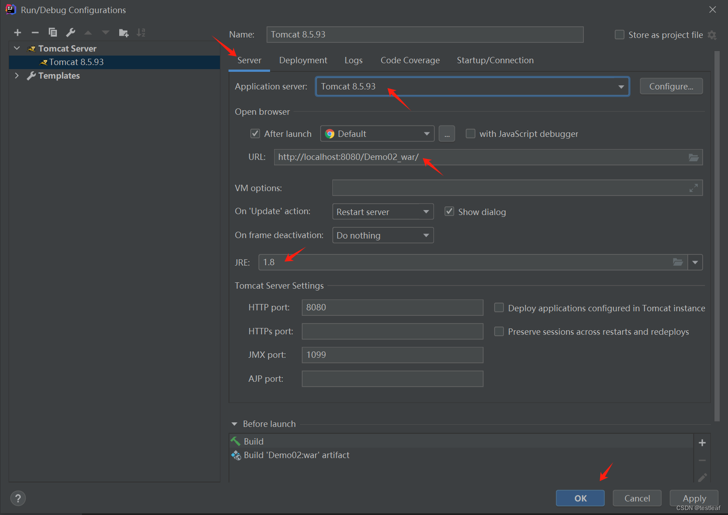Add a new run configuration
The image size is (728, 515).
pos(18,33)
